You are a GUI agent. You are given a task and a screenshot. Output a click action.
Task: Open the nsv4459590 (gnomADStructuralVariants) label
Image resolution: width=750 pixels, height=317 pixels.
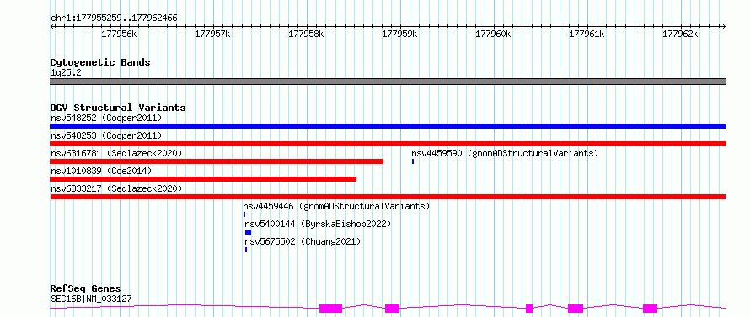(x=505, y=153)
